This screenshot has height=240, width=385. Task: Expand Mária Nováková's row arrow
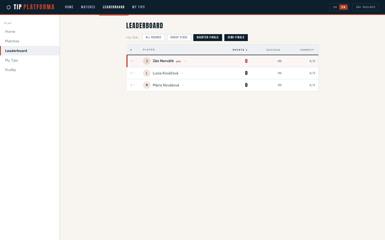[183, 85]
